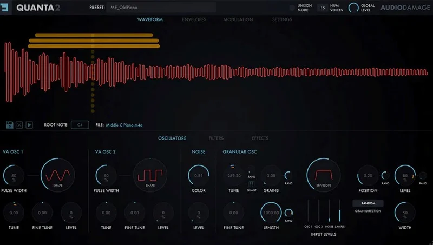The width and height of the screenshot is (433, 245).
Task: Click the Rand knob beside granular Level
Action: pyautogui.click(x=423, y=175)
